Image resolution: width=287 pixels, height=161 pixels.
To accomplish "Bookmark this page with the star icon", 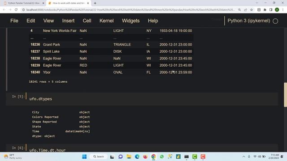I will [x=252, y=10].
